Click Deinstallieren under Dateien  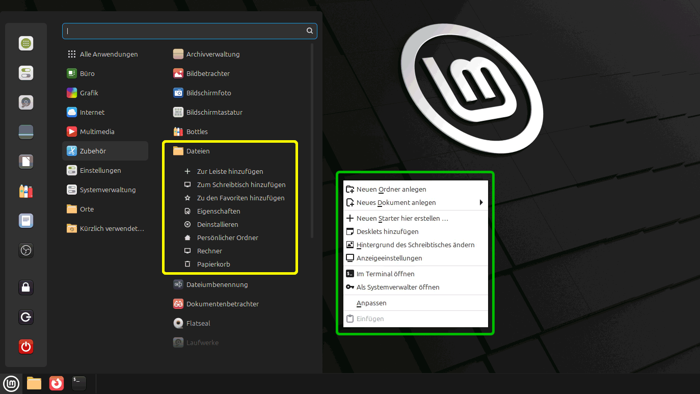(x=218, y=224)
